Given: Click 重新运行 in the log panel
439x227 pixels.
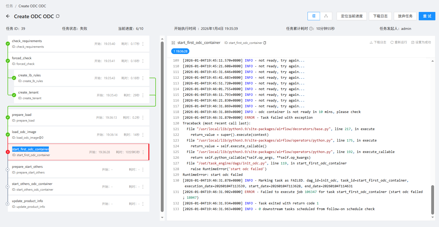Looking at the screenshot, I should pyautogui.click(x=399, y=42).
